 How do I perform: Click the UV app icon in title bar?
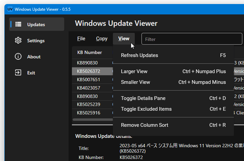tap(10, 9)
